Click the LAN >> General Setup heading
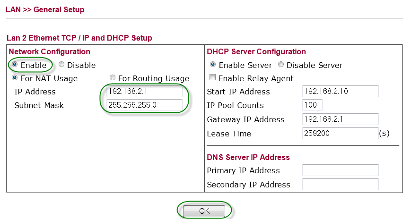This screenshot has width=411, height=219. point(45,9)
